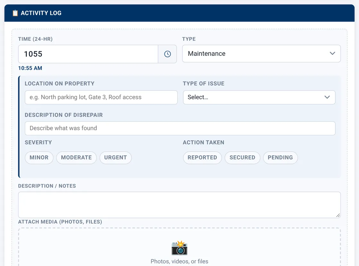This screenshot has width=359, height=266.
Task: Mark action taken as Pending
Action: point(280,158)
